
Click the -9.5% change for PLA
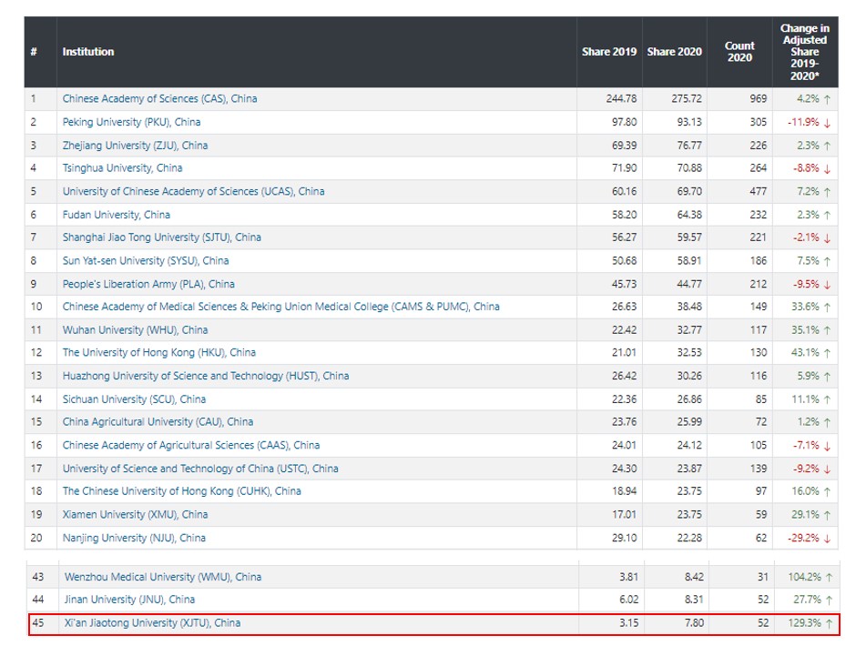point(806,284)
